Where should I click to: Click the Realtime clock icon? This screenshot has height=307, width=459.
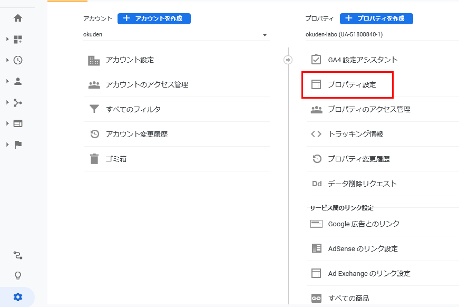click(x=18, y=60)
